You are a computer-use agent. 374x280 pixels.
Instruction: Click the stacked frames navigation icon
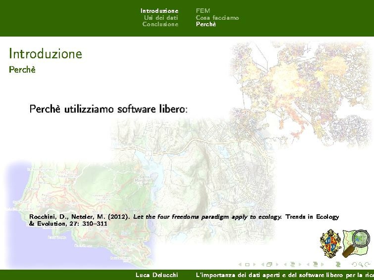(x=269, y=264)
